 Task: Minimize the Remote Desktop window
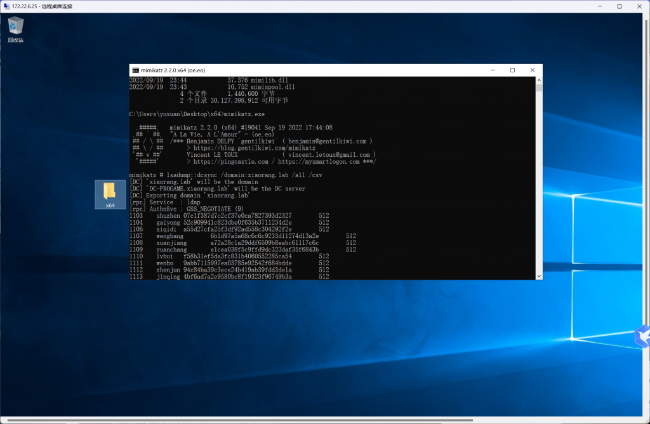[x=600, y=6]
